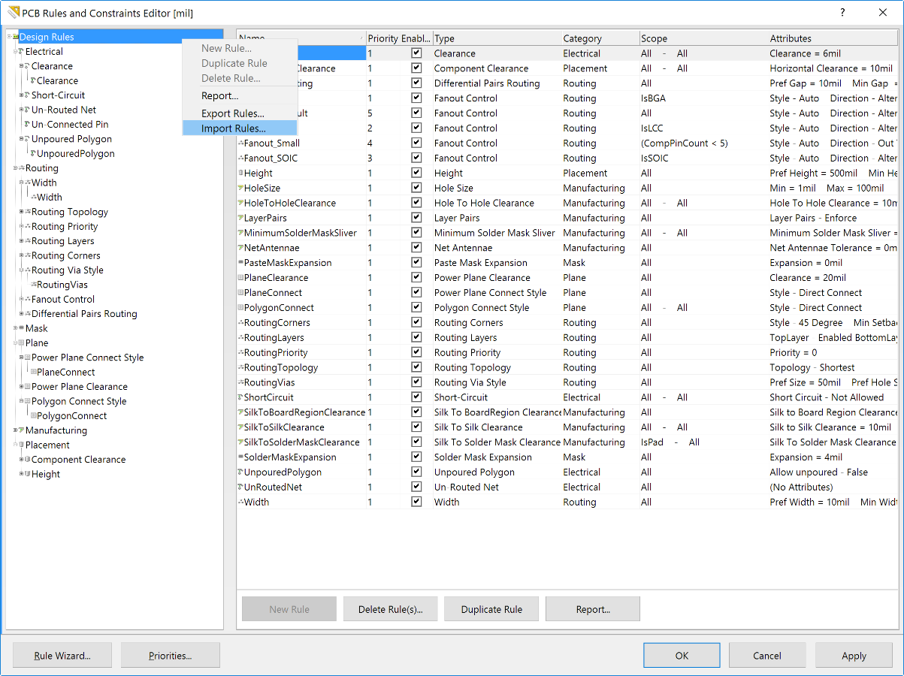Click the Placement category icon in tree
The height and width of the screenshot is (676, 904).
pyautogui.click(x=22, y=445)
